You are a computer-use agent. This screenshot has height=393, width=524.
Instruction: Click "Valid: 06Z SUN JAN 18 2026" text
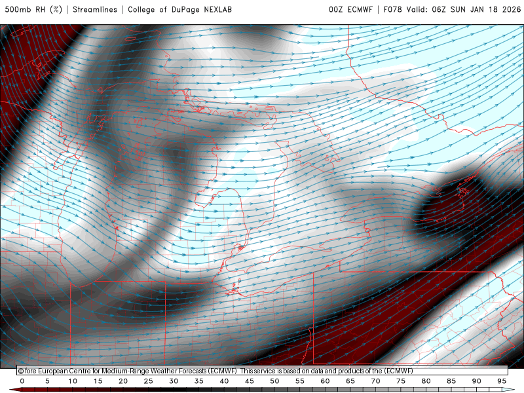(x=464, y=9)
